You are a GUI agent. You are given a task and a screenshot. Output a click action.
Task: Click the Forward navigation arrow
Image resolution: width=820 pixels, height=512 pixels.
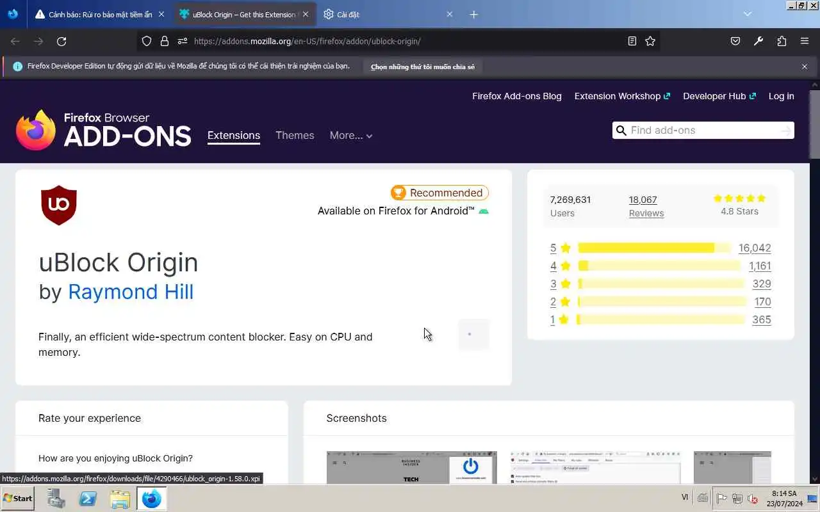[x=38, y=41]
